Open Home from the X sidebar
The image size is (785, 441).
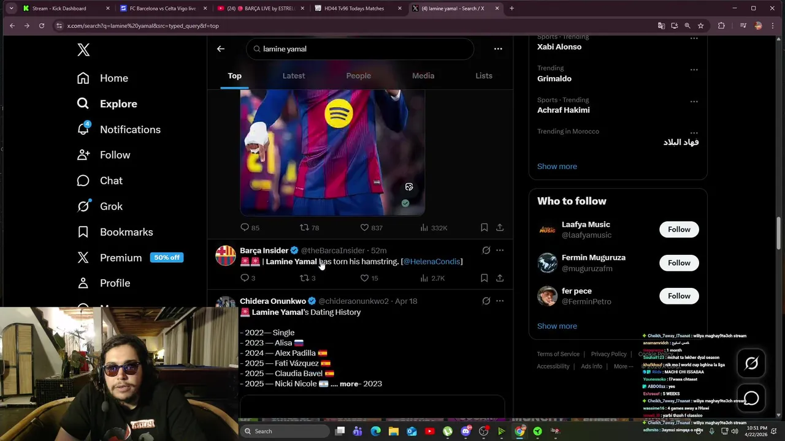pos(102,78)
